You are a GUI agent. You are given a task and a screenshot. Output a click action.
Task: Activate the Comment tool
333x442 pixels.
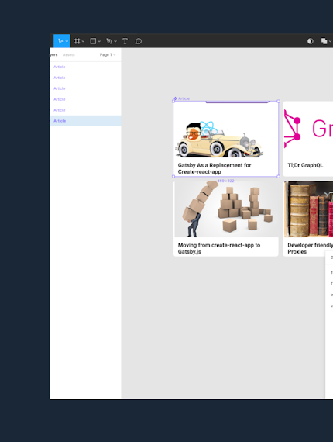(138, 41)
